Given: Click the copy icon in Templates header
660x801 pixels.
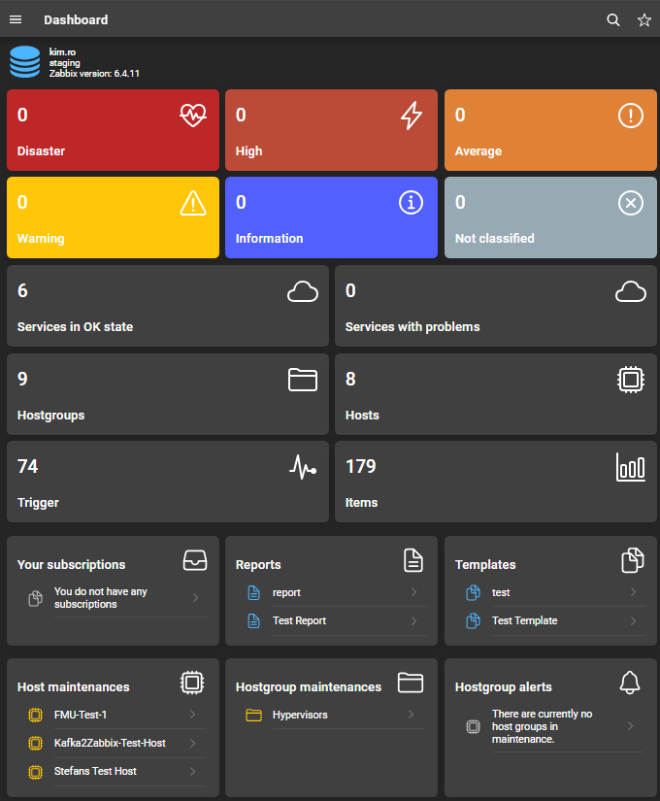Looking at the screenshot, I should [x=633, y=560].
